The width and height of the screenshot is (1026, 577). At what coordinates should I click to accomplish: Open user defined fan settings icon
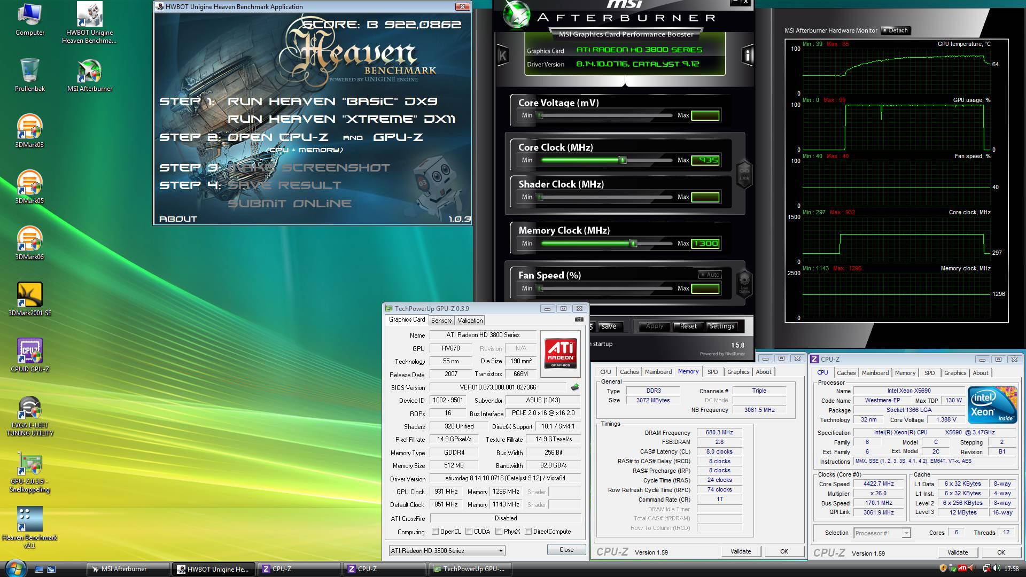click(744, 284)
